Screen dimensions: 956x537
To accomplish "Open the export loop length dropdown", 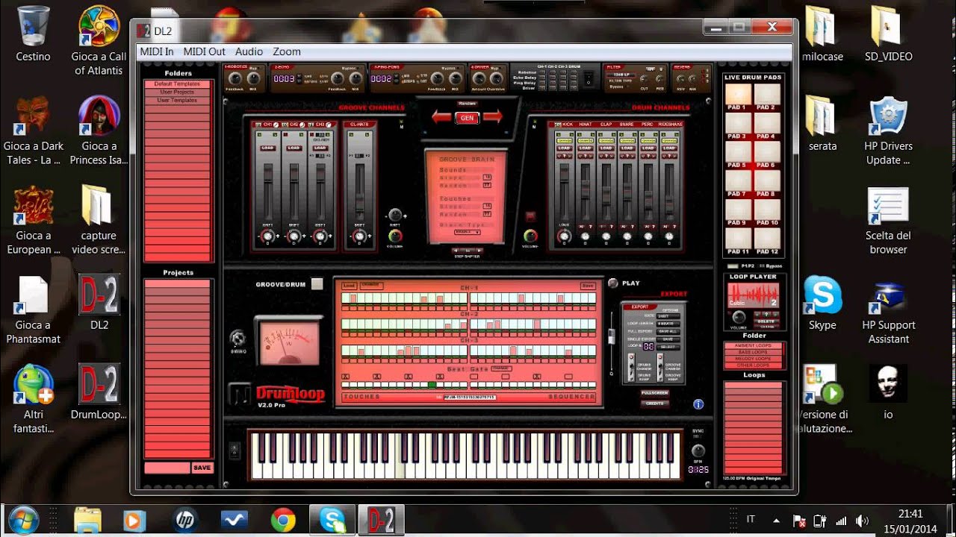I will pos(668,323).
